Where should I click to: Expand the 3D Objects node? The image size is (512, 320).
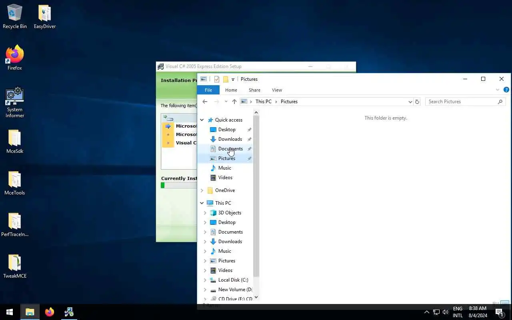(x=205, y=213)
